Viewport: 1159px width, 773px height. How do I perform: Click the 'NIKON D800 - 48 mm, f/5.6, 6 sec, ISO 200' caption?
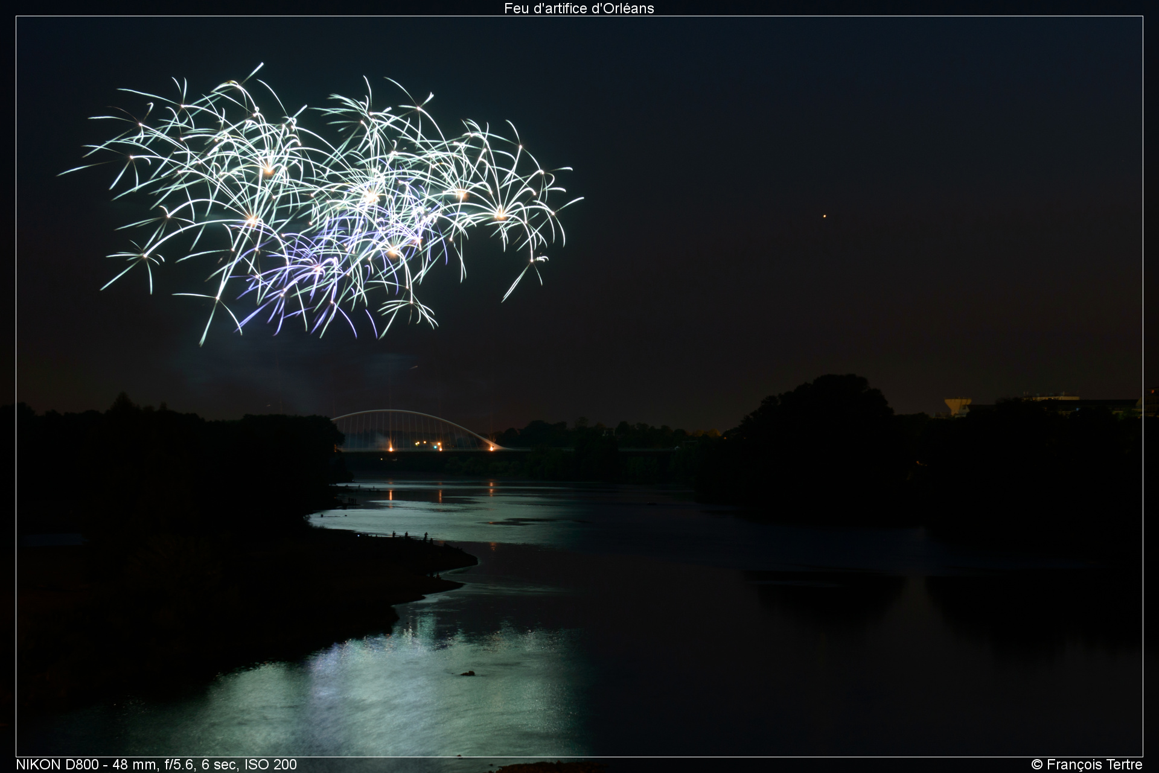click(x=156, y=765)
